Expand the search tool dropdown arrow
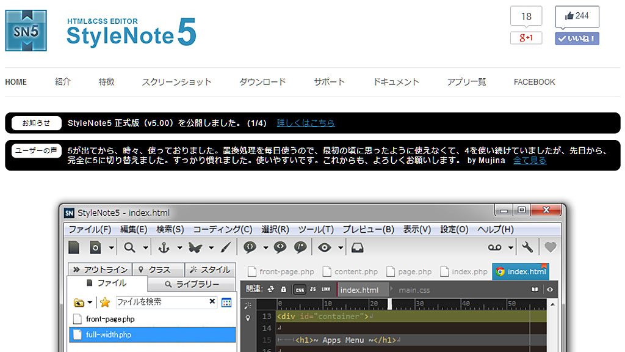625x352 pixels. click(x=145, y=248)
